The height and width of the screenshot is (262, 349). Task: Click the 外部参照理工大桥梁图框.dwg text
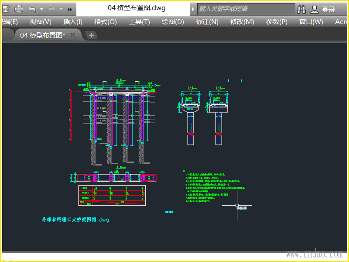pyautogui.click(x=75, y=220)
